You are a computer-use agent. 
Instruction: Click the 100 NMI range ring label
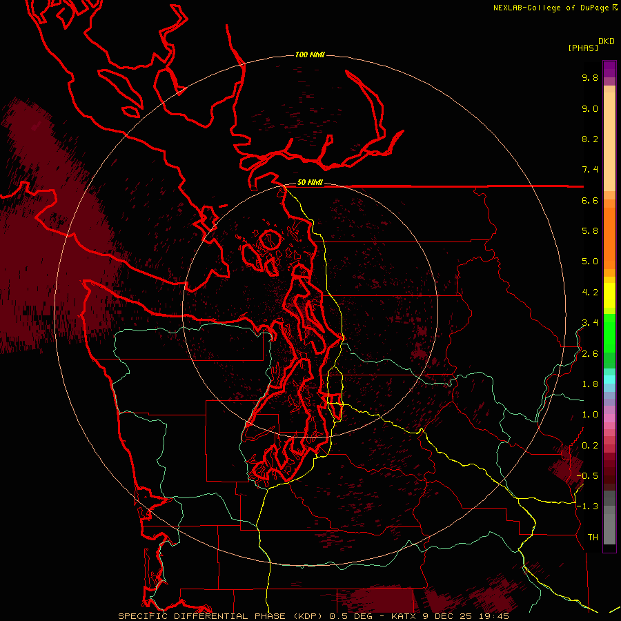click(x=310, y=55)
